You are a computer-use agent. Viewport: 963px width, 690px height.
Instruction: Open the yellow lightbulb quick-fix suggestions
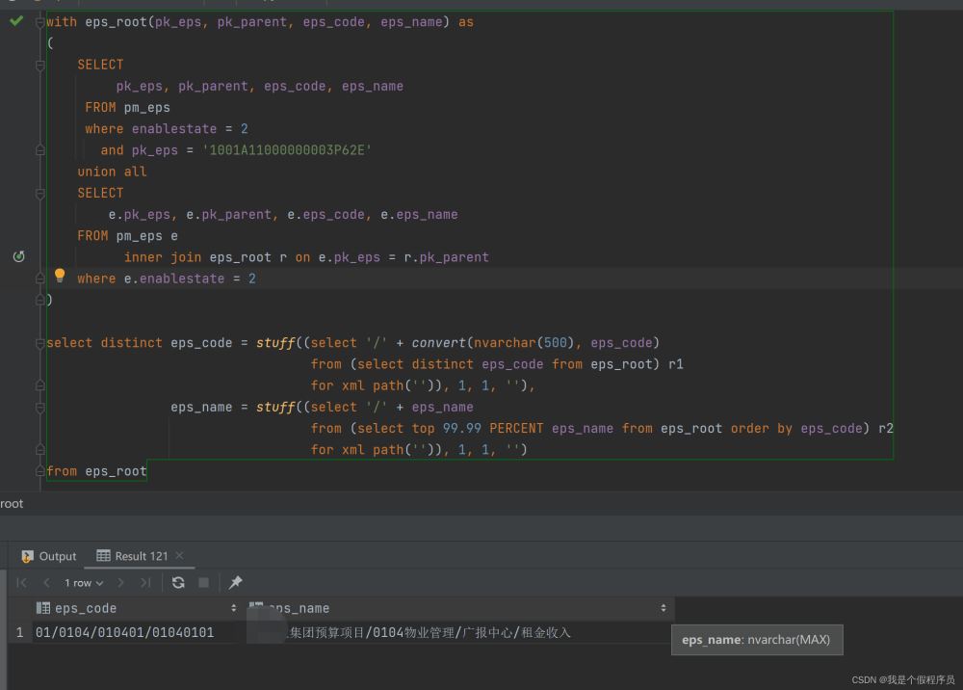pos(60,277)
